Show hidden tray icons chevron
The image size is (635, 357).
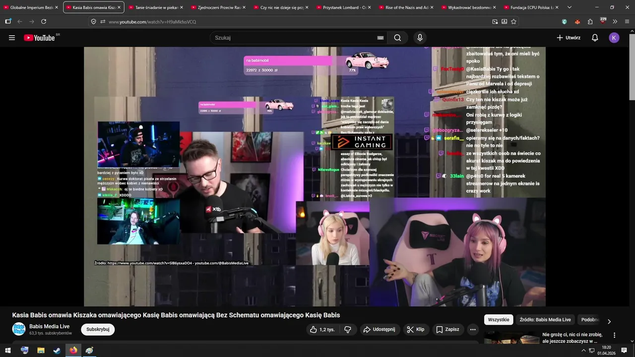583,351
